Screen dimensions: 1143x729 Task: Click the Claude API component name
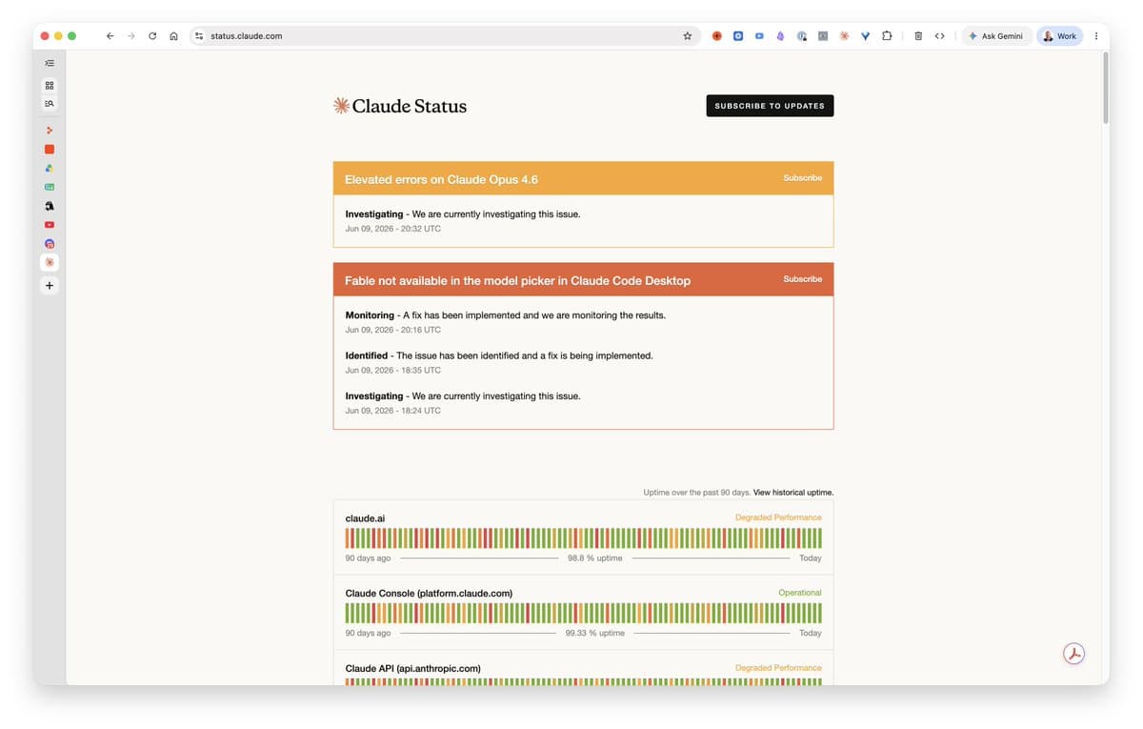click(412, 669)
